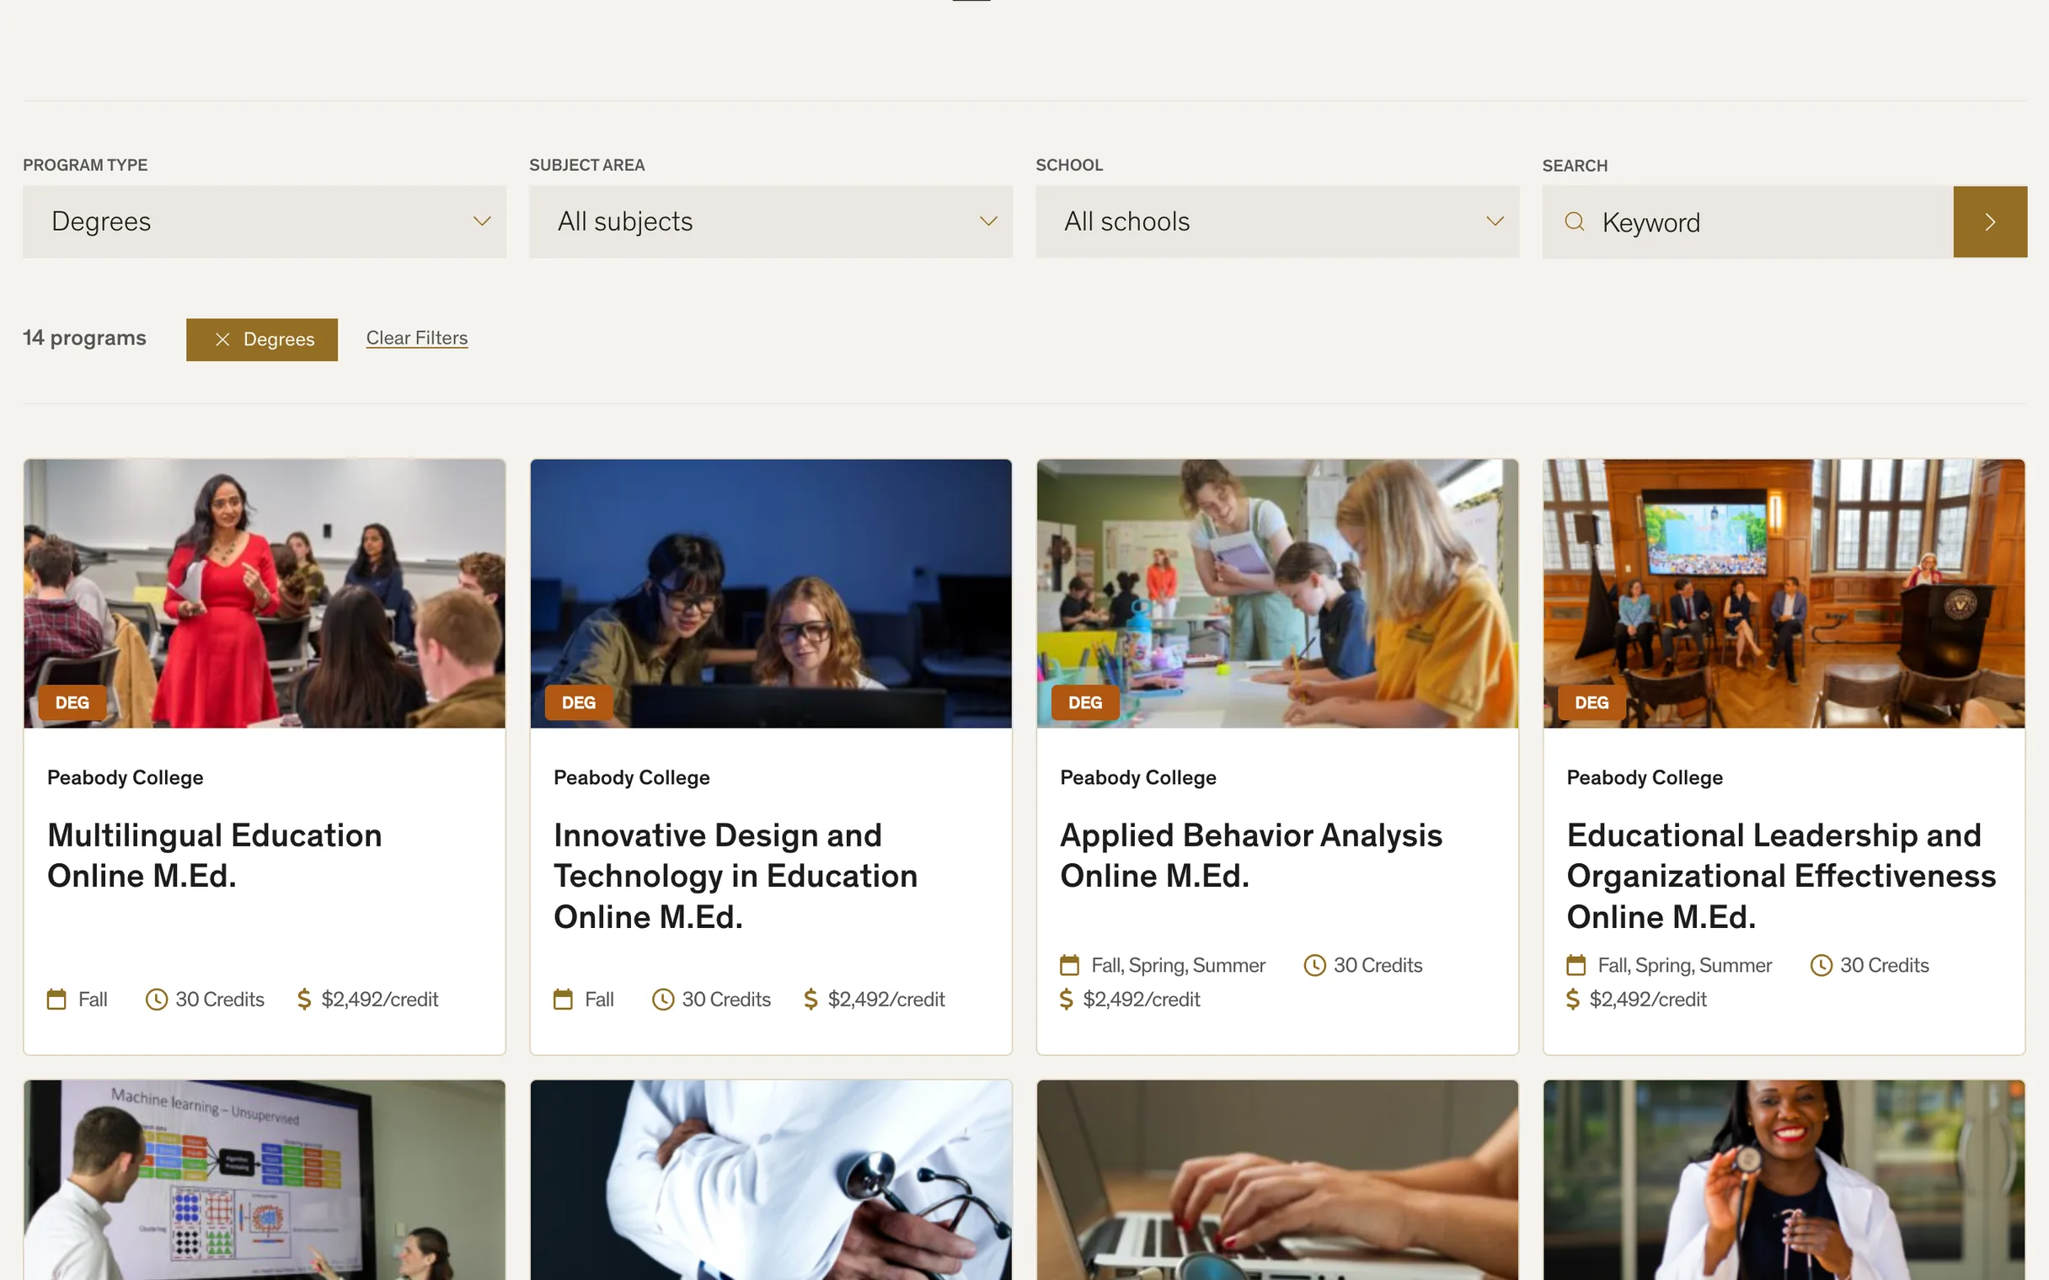
Task: Click clock icon on Applied Behavior Analysis card
Action: point(1314,966)
